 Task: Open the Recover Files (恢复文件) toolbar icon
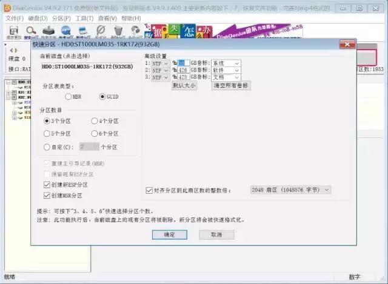[48, 31]
